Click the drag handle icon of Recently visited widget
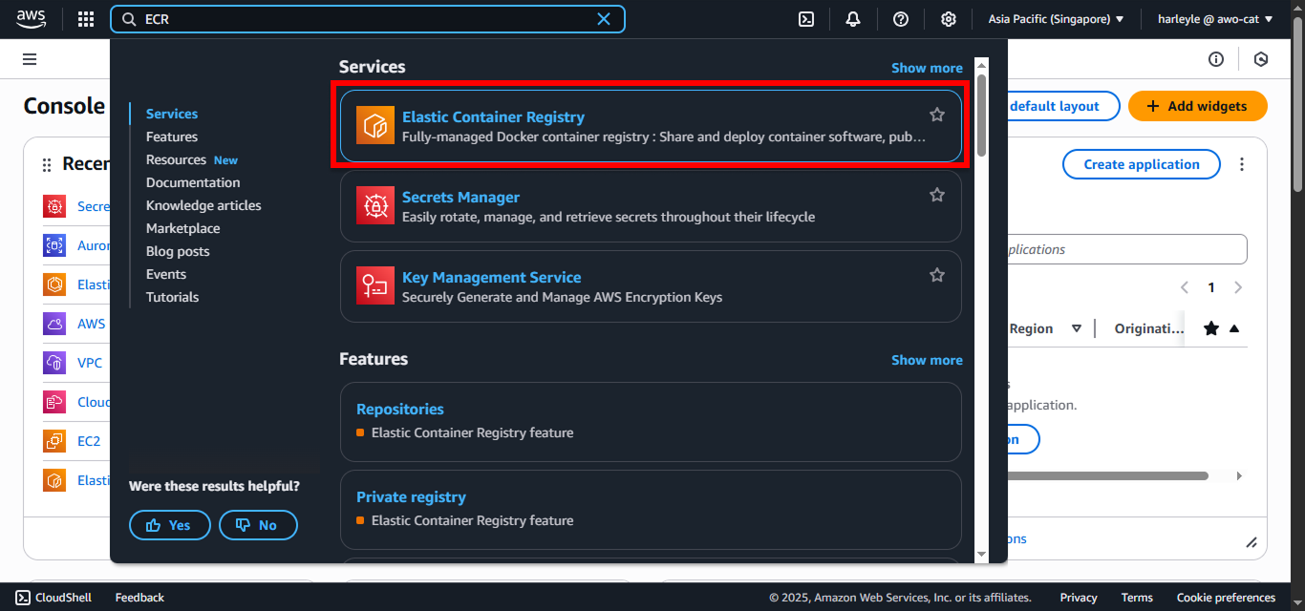The height and width of the screenshot is (611, 1305). [47, 165]
